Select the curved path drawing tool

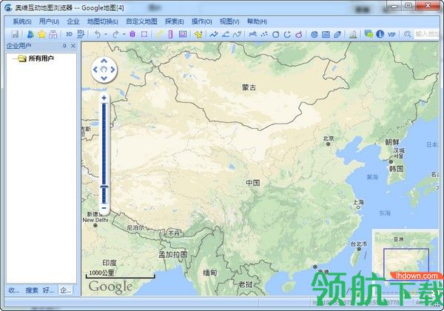point(238,34)
